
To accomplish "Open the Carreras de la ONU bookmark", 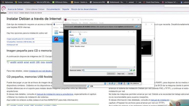I will point(97,2).
